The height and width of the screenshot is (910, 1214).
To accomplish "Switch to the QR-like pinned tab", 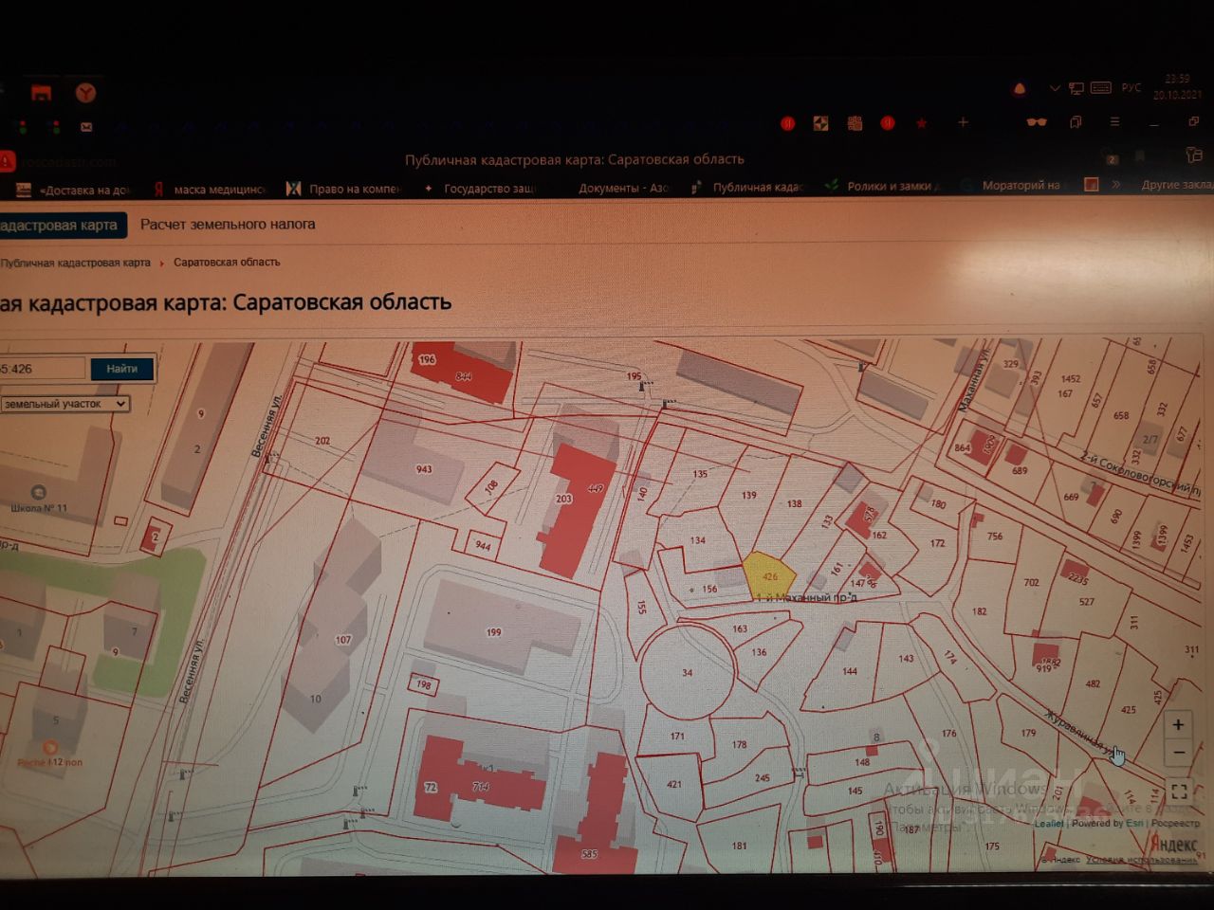I will (855, 123).
